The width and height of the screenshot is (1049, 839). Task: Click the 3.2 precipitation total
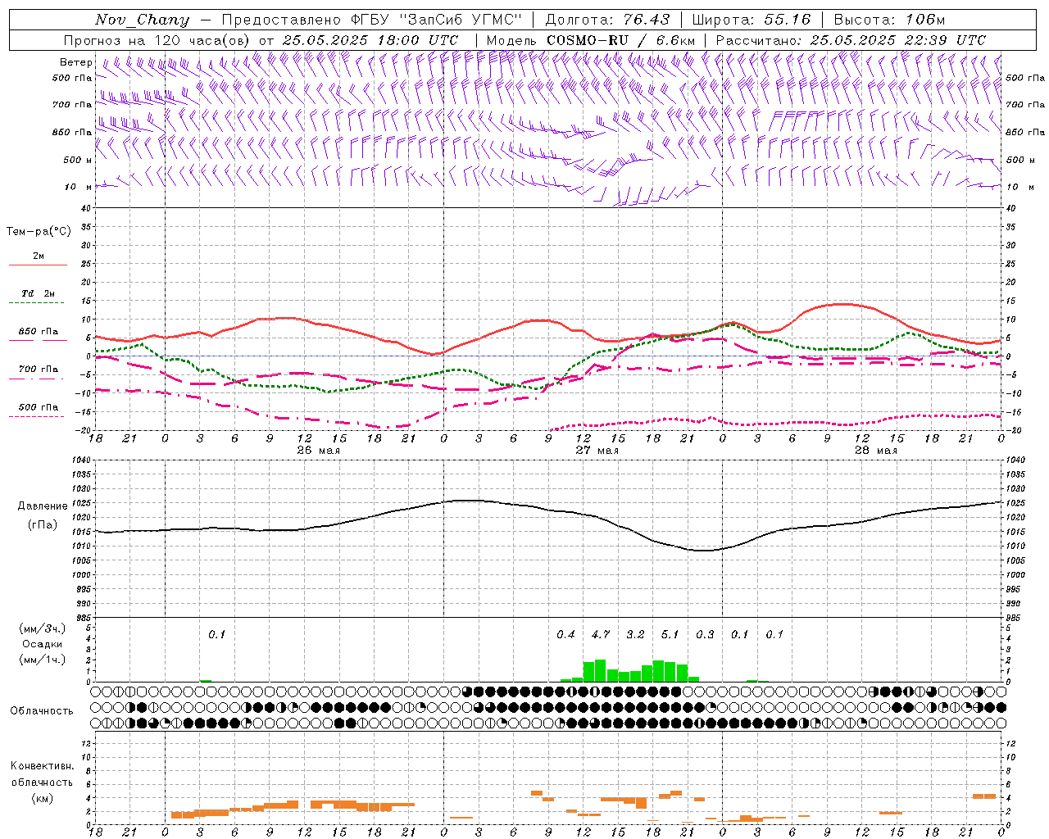coord(635,634)
